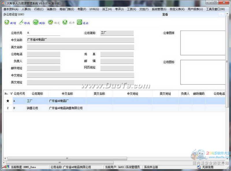
Task: Click the 网页地址 field
Action: (x=117, y=68)
